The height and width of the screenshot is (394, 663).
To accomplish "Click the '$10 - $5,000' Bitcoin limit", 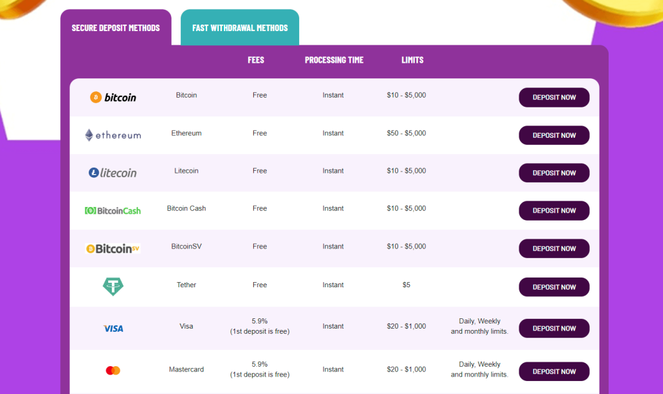I will [x=407, y=95].
